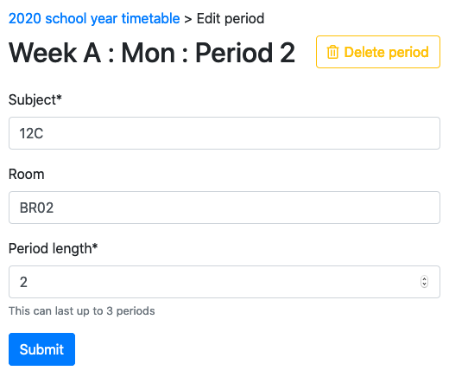Click the asterisk beside Period length label
This screenshot has height=377, width=449.
95,246
